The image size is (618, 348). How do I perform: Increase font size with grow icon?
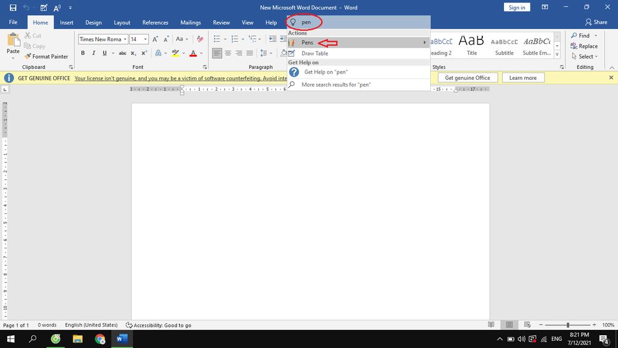coord(155,39)
